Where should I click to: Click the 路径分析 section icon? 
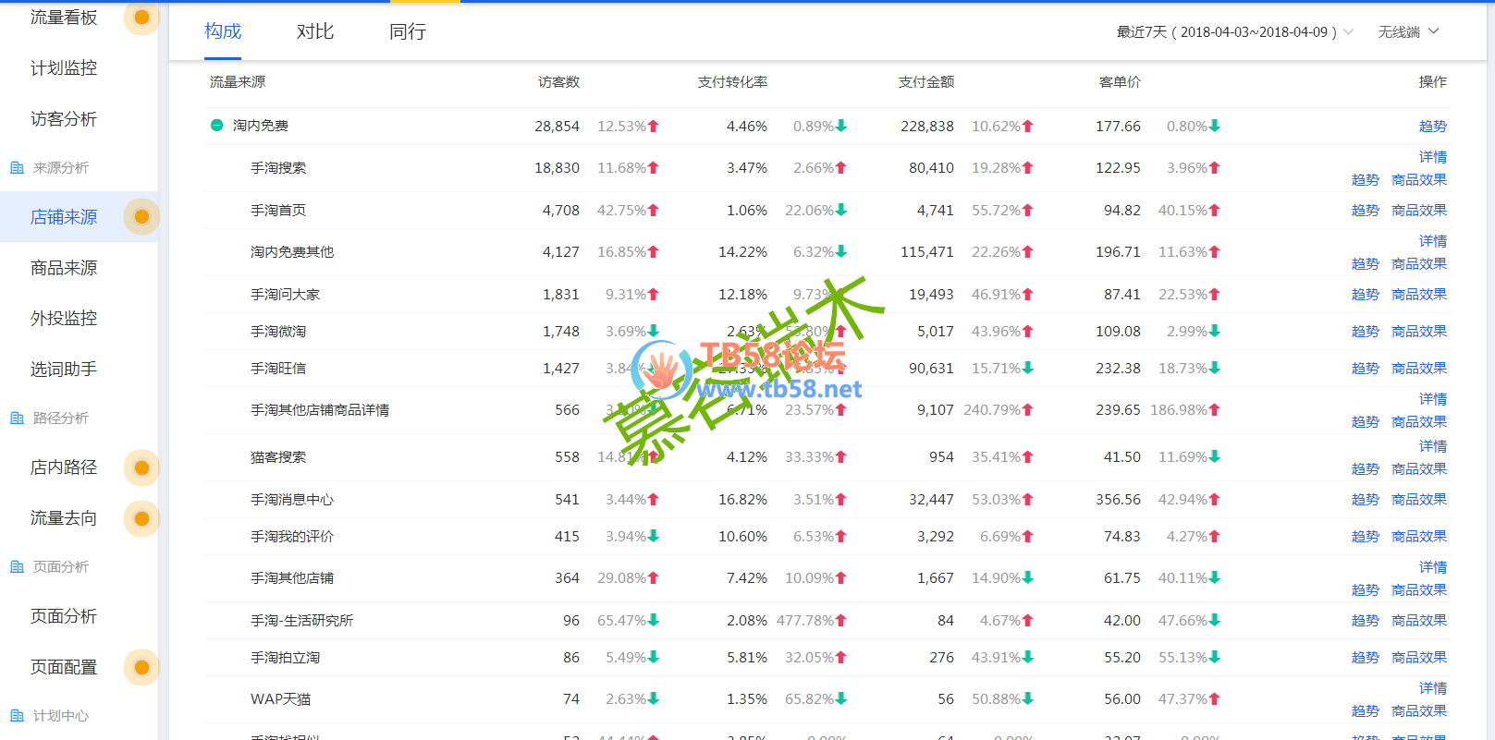coord(17,419)
